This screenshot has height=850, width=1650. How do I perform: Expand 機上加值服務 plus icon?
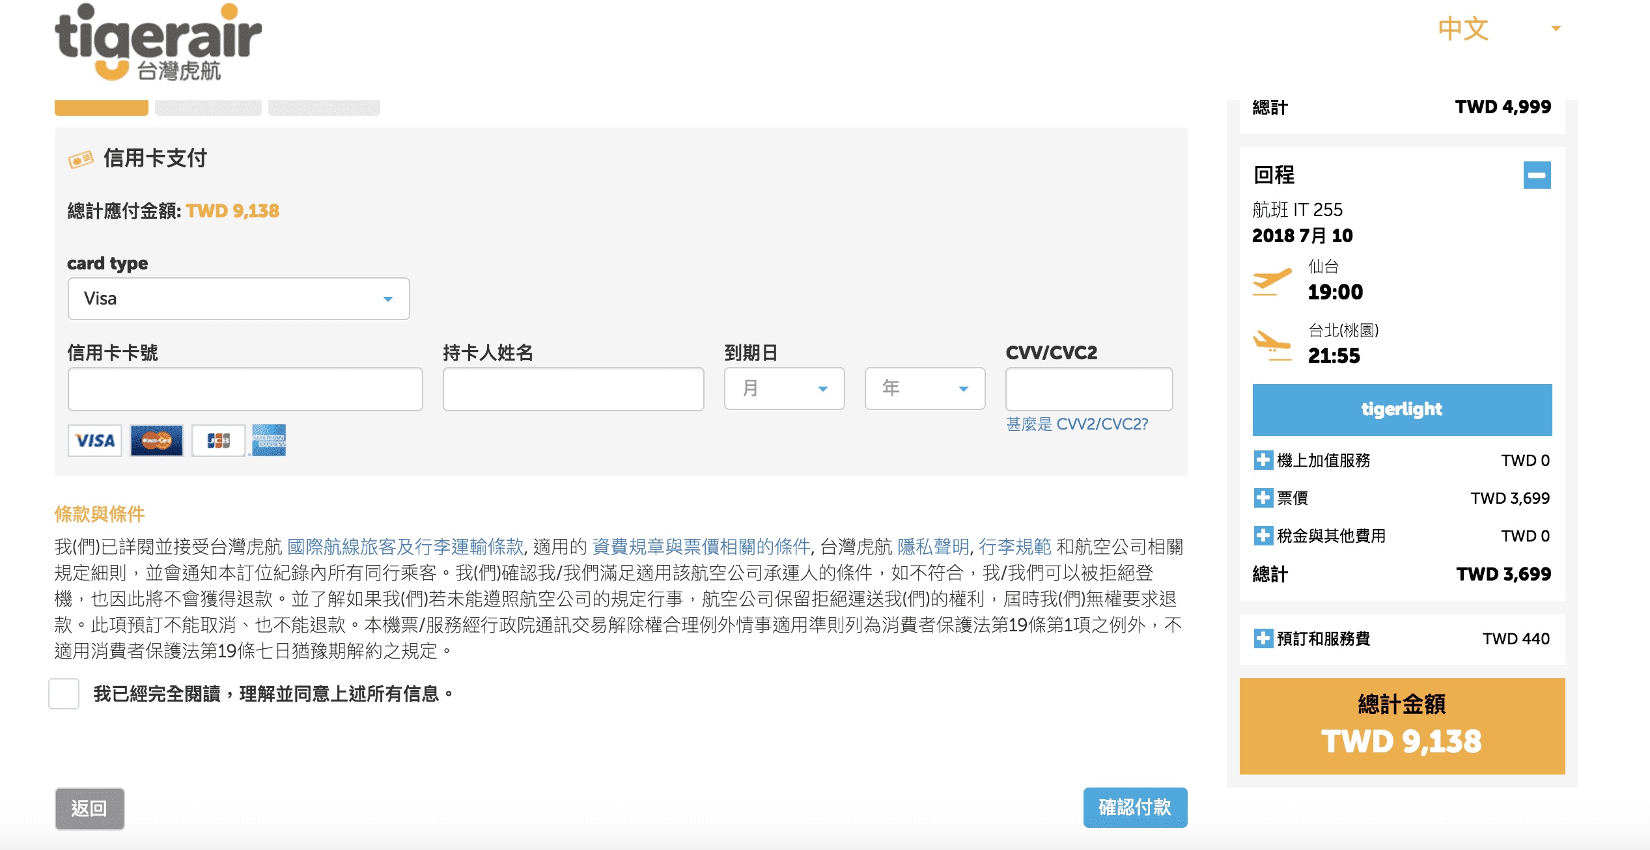(x=1263, y=460)
